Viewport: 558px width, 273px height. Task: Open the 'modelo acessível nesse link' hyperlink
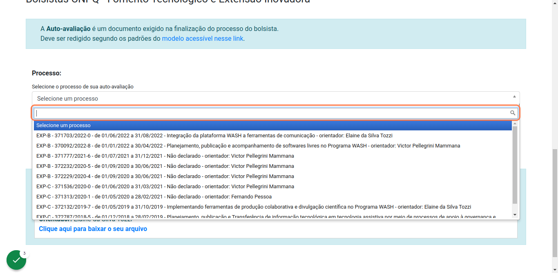coord(203,39)
